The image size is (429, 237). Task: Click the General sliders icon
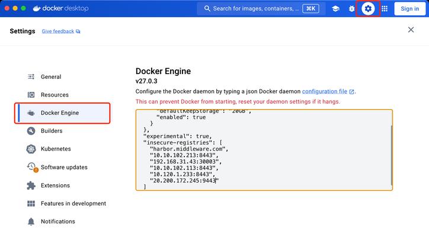tap(31, 76)
